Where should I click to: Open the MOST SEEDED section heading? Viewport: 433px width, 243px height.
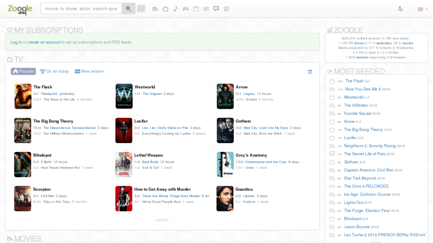(x=358, y=71)
